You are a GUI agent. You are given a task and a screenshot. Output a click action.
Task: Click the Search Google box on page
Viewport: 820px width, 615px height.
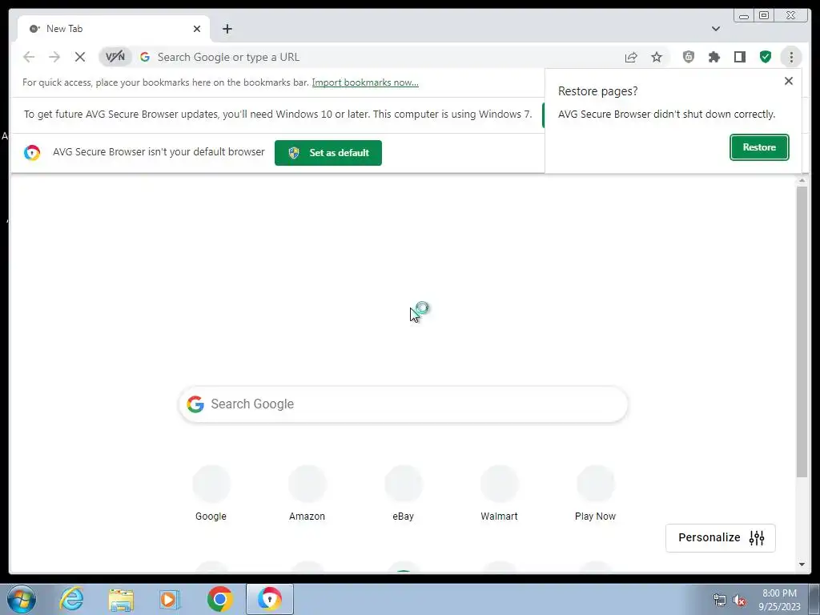pos(403,404)
